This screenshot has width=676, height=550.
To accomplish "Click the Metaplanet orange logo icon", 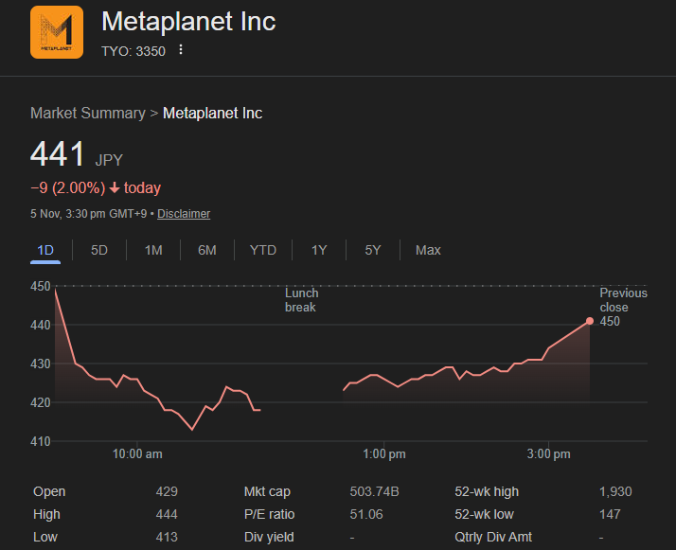I will [x=57, y=32].
